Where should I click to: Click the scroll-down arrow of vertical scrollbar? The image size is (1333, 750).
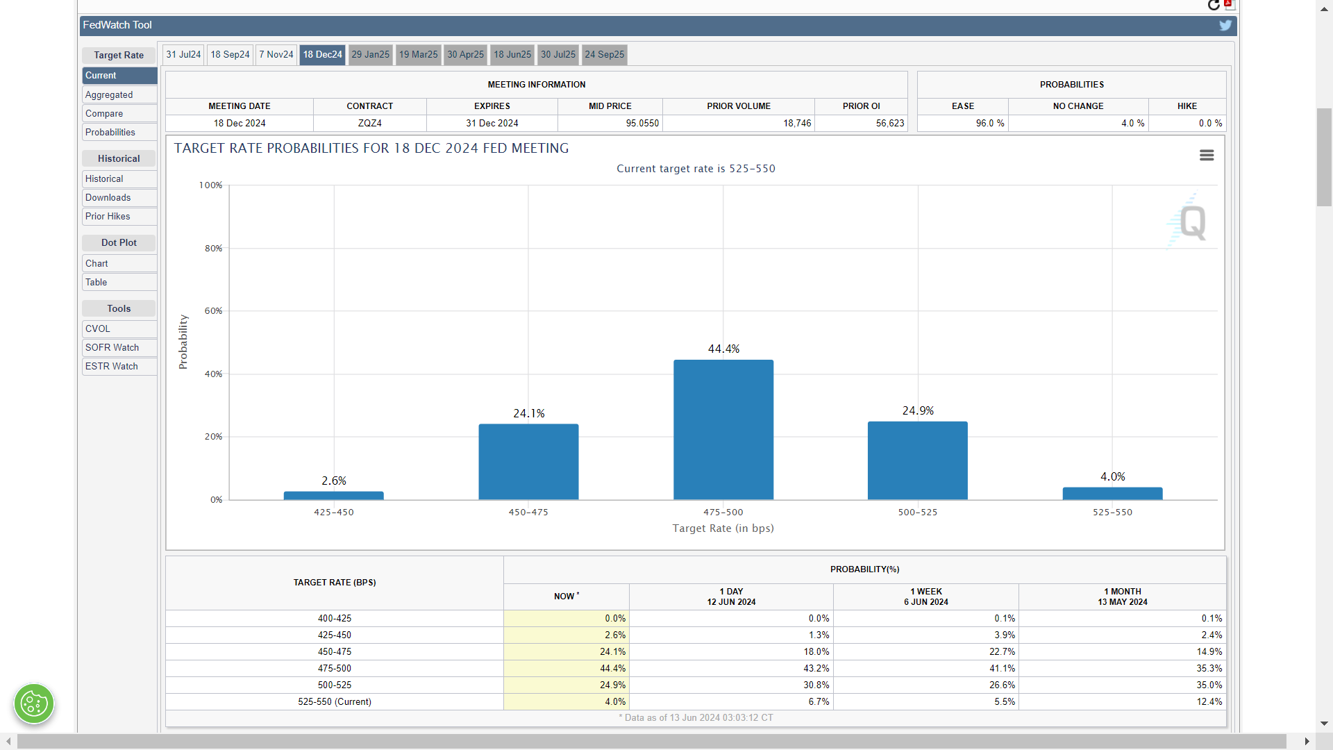pyautogui.click(x=1325, y=724)
